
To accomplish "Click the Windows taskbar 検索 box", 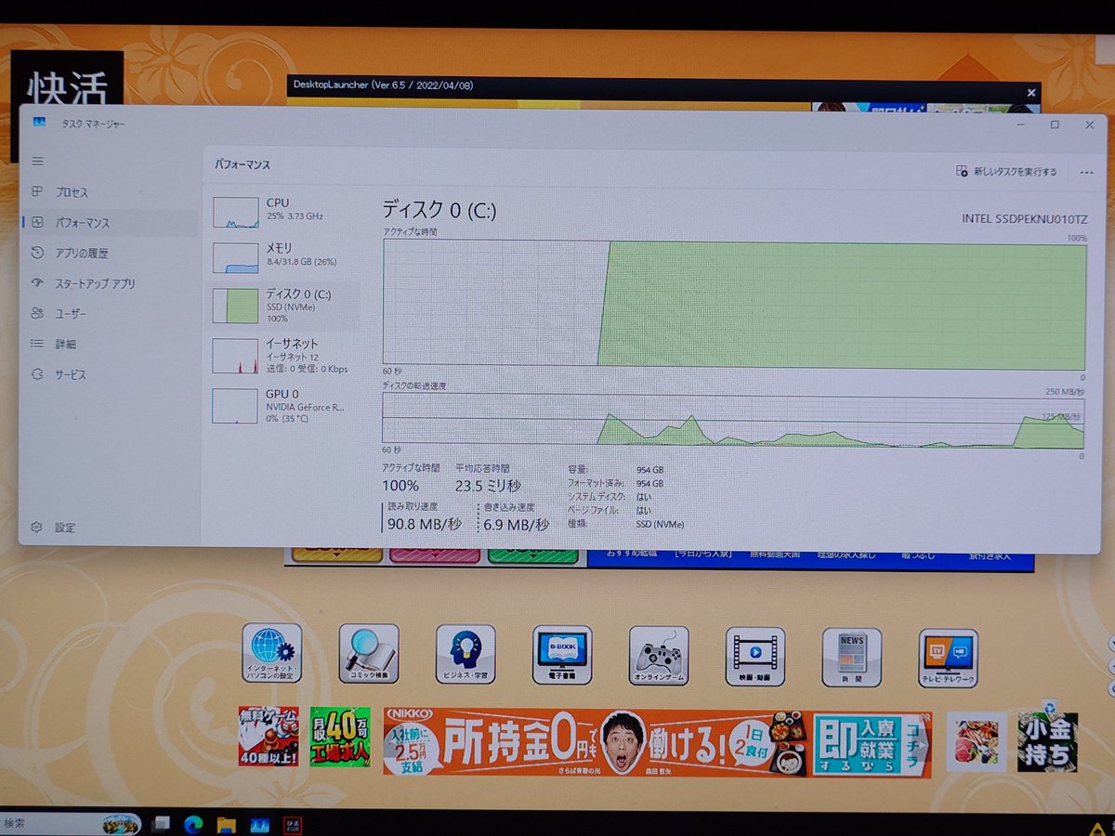I will click(x=70, y=824).
